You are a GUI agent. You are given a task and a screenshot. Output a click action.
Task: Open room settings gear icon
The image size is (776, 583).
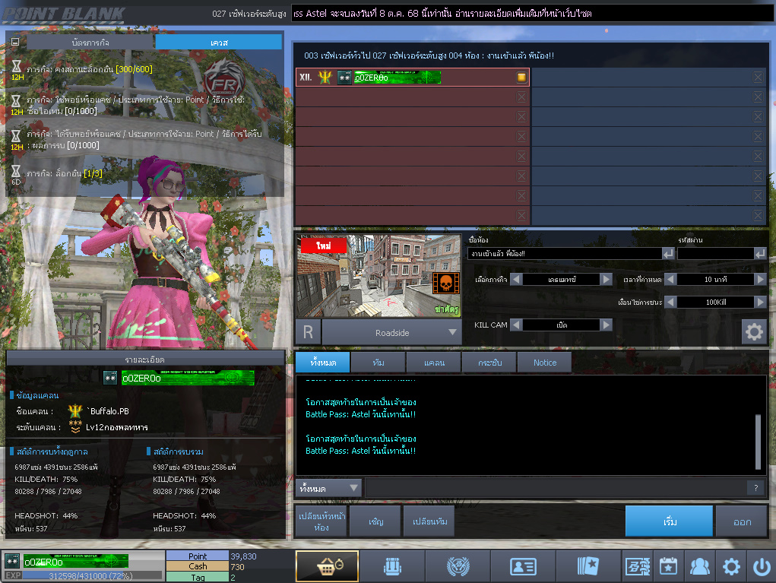[x=753, y=331]
